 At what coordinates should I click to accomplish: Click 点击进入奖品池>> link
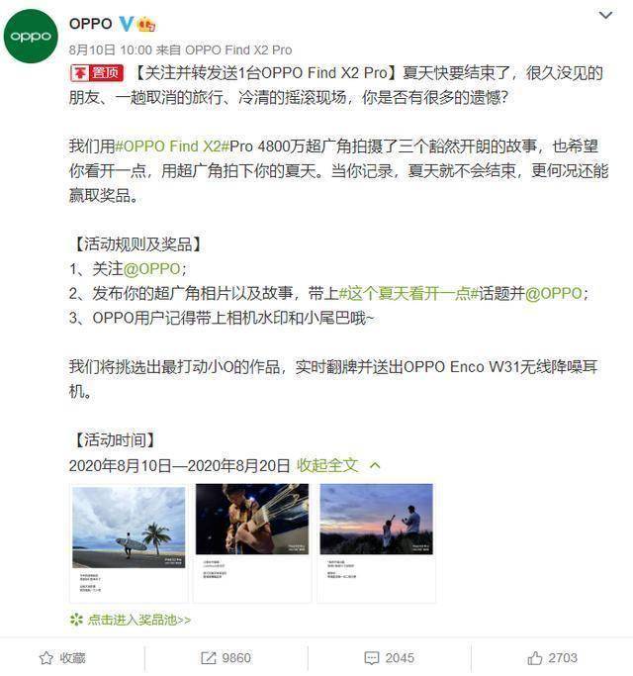[138, 620]
